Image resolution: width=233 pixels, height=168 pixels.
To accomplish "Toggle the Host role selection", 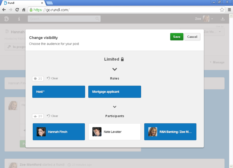I will pos(59,92).
